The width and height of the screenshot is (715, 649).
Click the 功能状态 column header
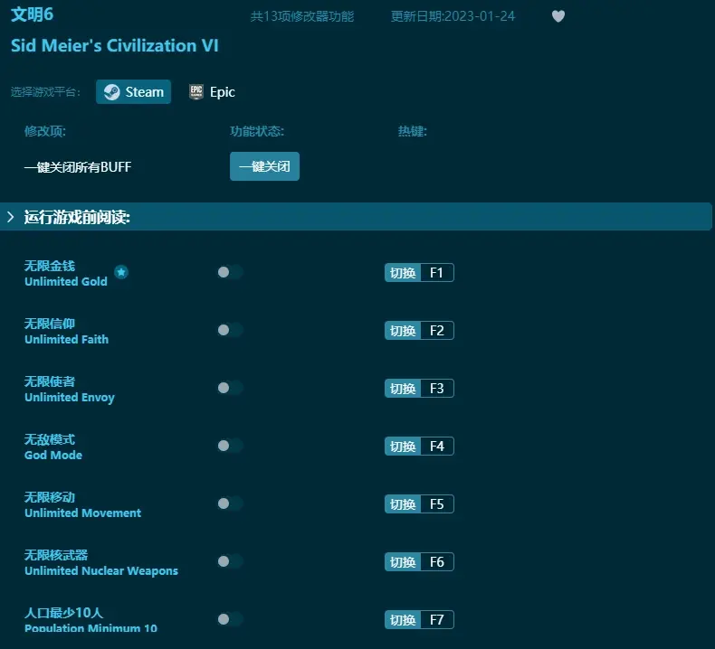point(257,131)
